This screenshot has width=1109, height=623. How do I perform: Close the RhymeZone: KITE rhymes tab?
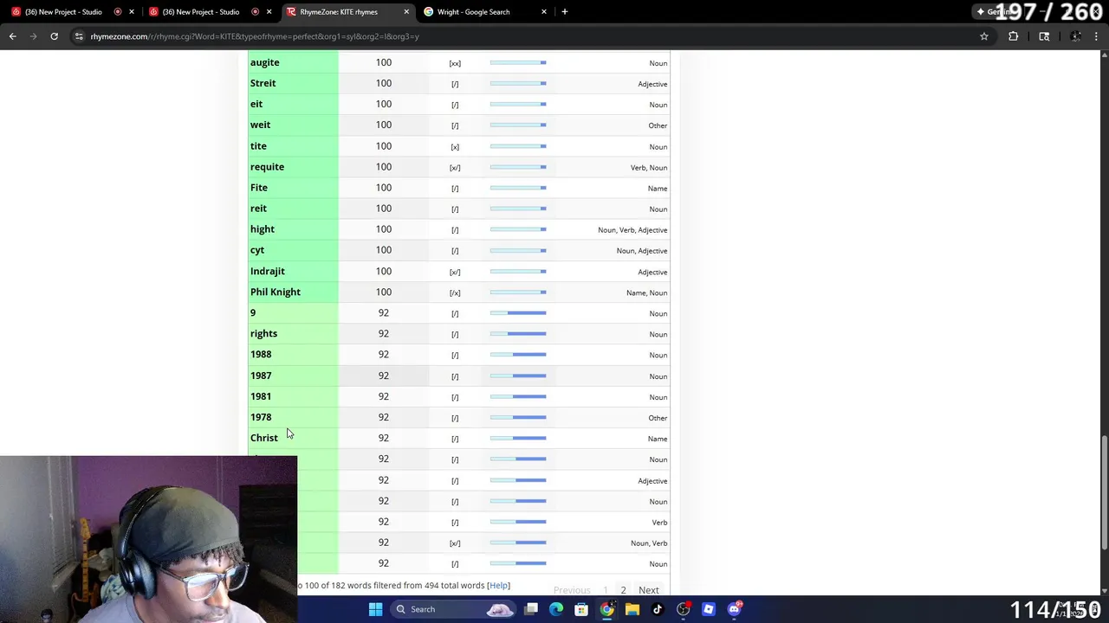(406, 11)
